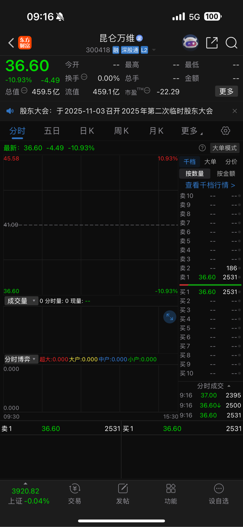Tap the intraday price chart area

pos(90,225)
